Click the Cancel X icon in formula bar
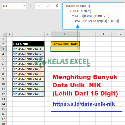Viewport: 125px width, 125px height. click(39, 6)
